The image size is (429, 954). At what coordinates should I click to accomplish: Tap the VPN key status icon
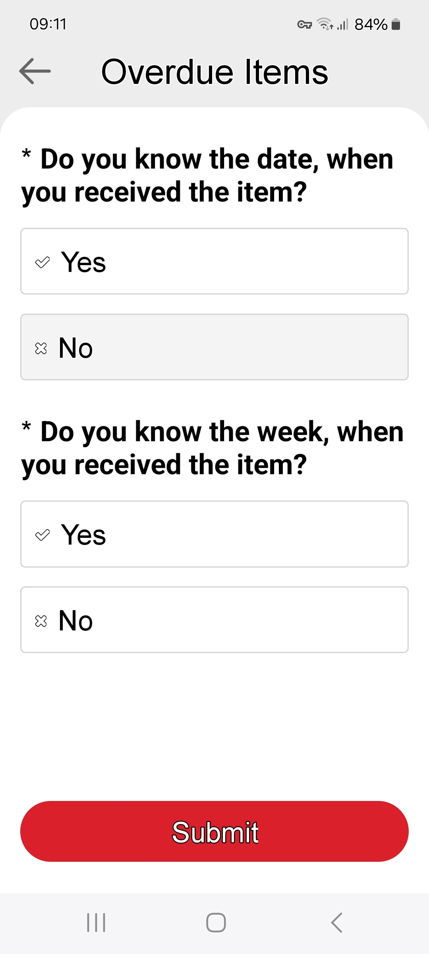304,25
